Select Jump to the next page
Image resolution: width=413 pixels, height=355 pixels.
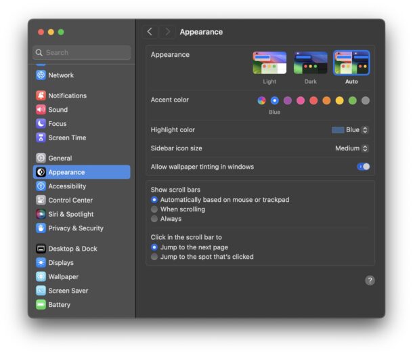[154, 247]
